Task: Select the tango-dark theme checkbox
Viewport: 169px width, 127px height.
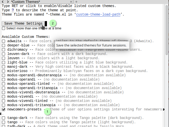Action: coord(4,118)
